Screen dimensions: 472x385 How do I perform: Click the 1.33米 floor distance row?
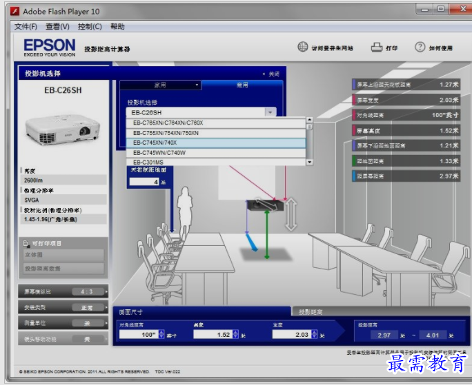(x=406, y=161)
